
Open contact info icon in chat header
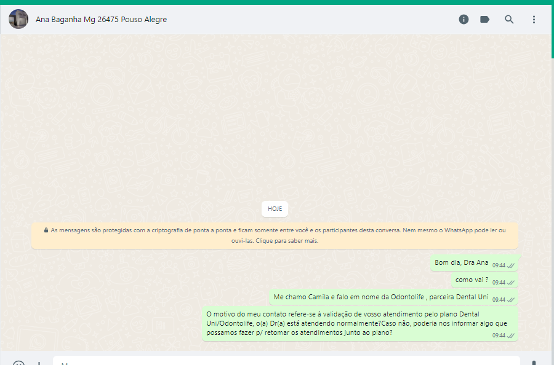[x=464, y=20]
